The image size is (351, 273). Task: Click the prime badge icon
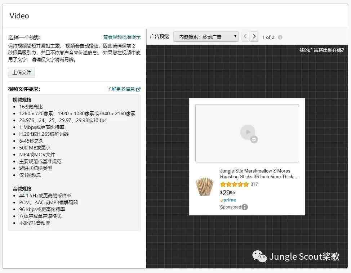228,200
